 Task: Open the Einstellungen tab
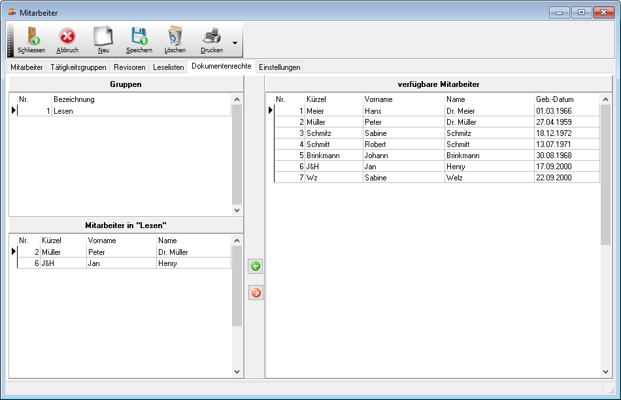[x=279, y=67]
